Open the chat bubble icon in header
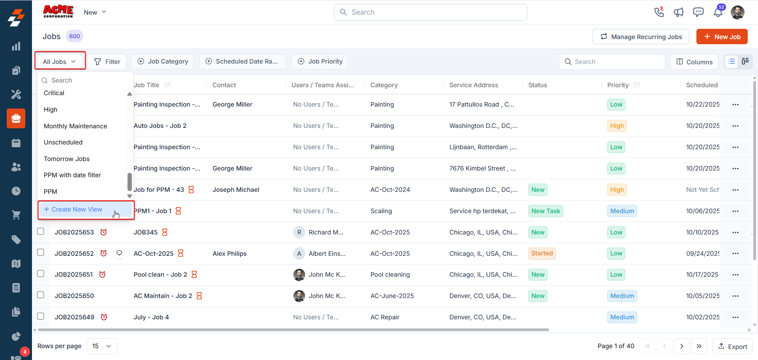This screenshot has height=360, width=758. tap(698, 12)
